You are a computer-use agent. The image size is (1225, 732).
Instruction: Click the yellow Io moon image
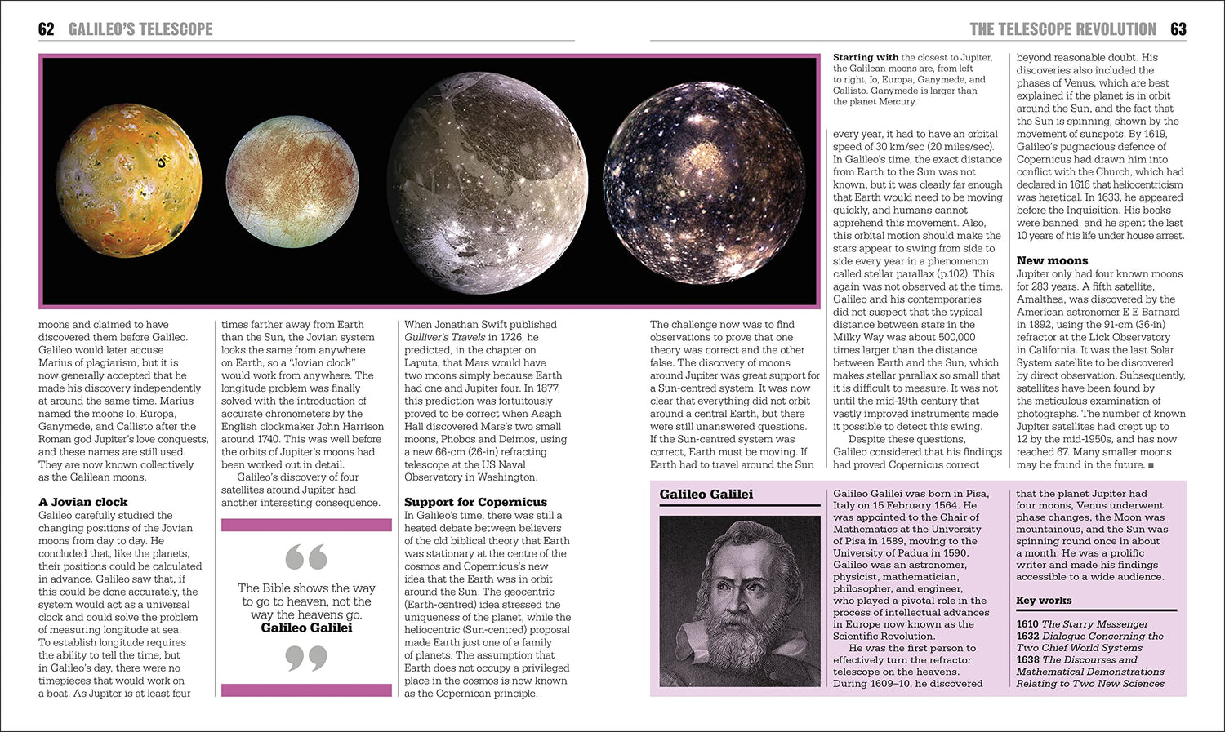click(x=128, y=180)
